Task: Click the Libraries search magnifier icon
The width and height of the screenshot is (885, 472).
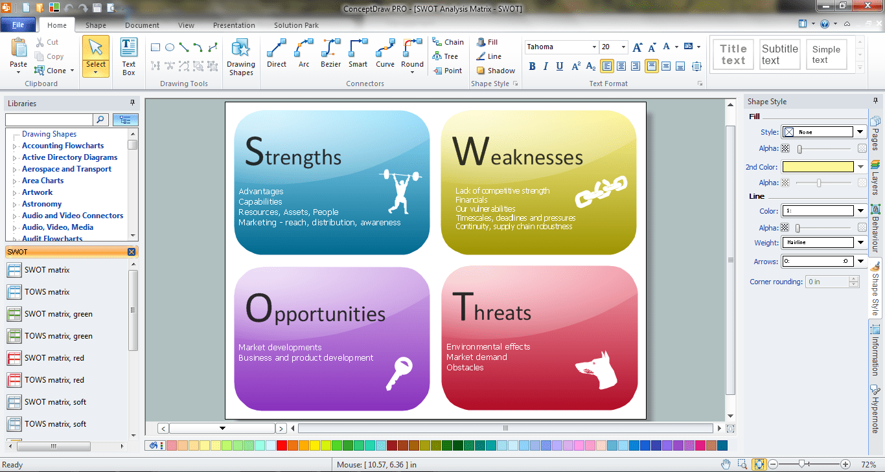Action: [x=101, y=120]
